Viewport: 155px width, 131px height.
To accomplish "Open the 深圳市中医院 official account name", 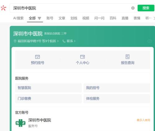I will point(40,120).
